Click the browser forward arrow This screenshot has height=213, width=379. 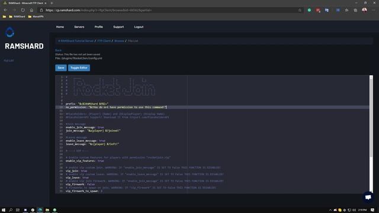(14, 10)
